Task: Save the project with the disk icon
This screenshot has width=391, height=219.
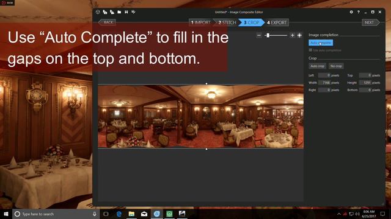Action: click(126, 12)
